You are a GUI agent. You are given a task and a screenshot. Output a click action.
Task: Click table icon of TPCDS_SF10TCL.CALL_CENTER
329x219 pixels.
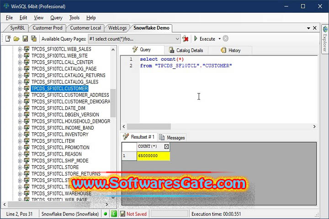[27, 62]
